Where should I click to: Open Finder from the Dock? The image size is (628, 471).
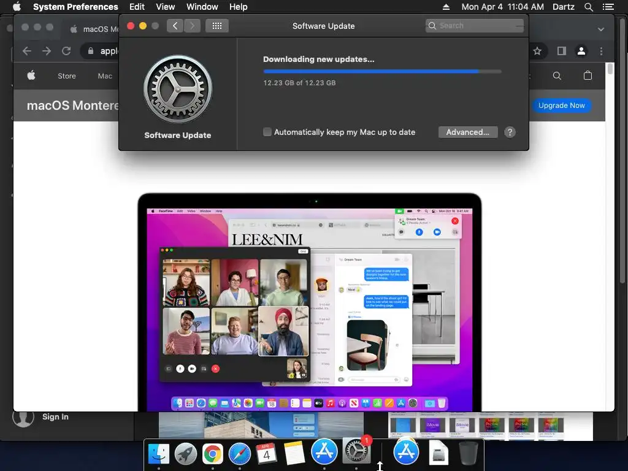159,454
